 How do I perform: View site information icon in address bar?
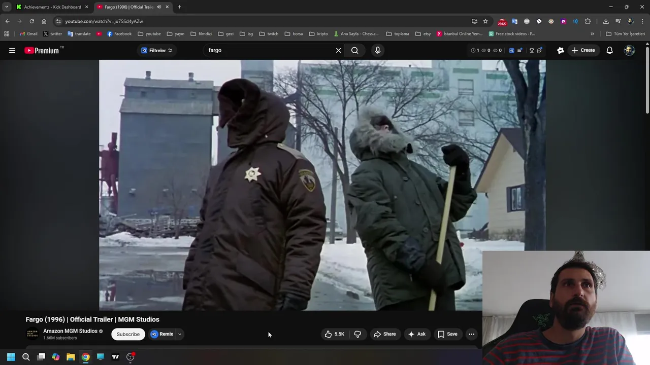coord(58,21)
